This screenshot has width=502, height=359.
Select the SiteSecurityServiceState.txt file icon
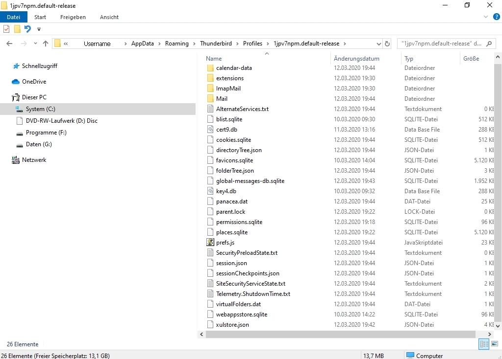(210, 284)
